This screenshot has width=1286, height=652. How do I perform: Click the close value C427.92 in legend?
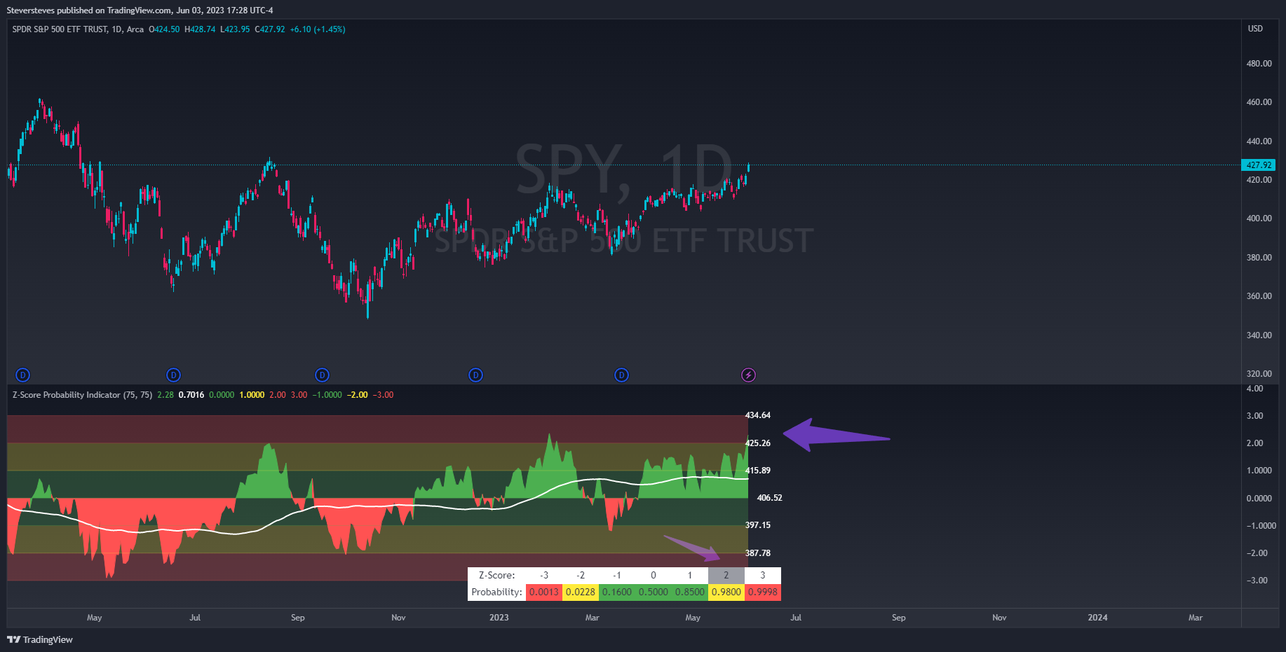pos(270,29)
